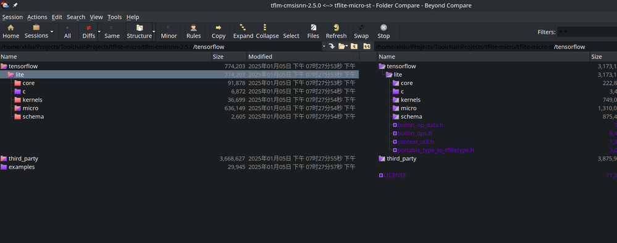This screenshot has height=243, width=617.
Task: Show All files filter
Action: pyautogui.click(x=67, y=31)
